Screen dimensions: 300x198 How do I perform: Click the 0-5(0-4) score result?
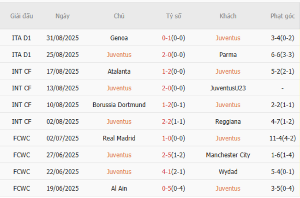174,188
